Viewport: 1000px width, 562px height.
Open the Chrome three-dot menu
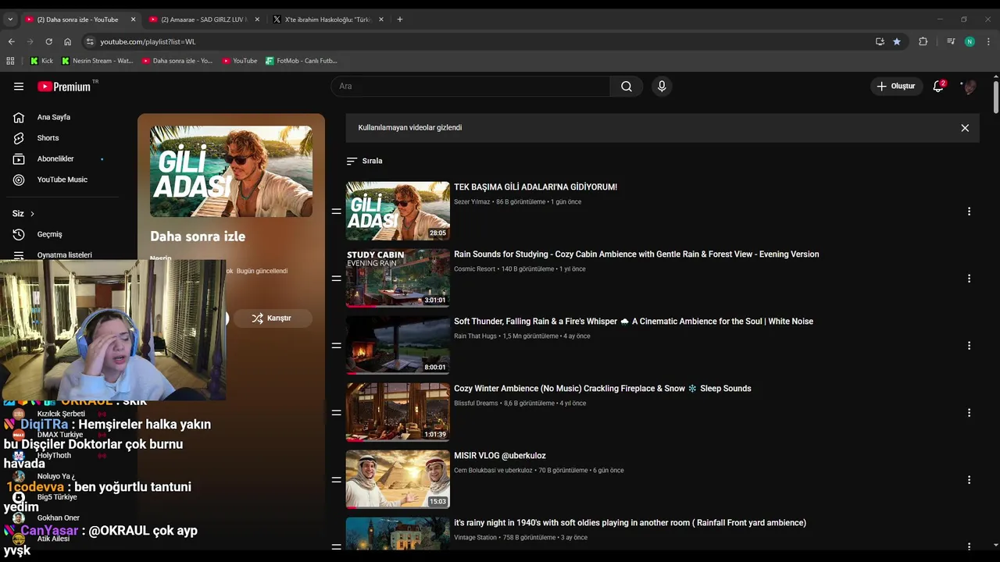989,41
